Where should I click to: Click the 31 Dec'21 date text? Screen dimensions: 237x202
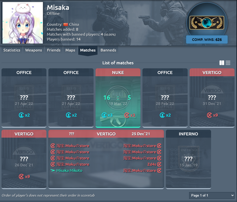(212, 104)
